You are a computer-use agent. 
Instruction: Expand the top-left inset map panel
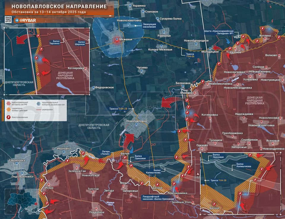pos(47,59)
